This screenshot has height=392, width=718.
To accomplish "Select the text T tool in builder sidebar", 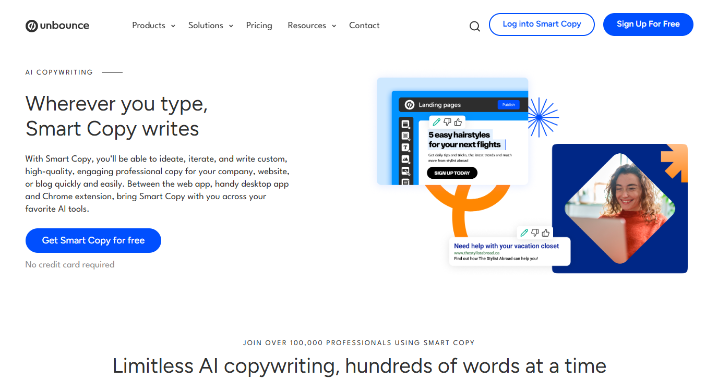I will coord(405,148).
